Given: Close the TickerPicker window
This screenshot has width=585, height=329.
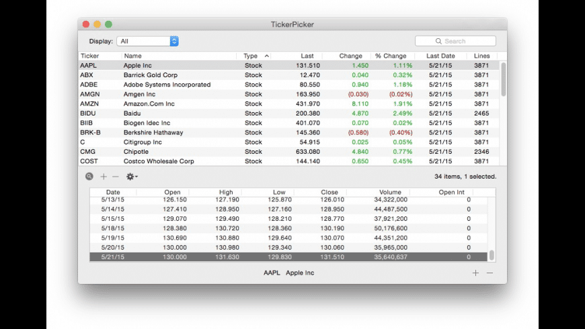Looking at the screenshot, I should tap(86, 24).
